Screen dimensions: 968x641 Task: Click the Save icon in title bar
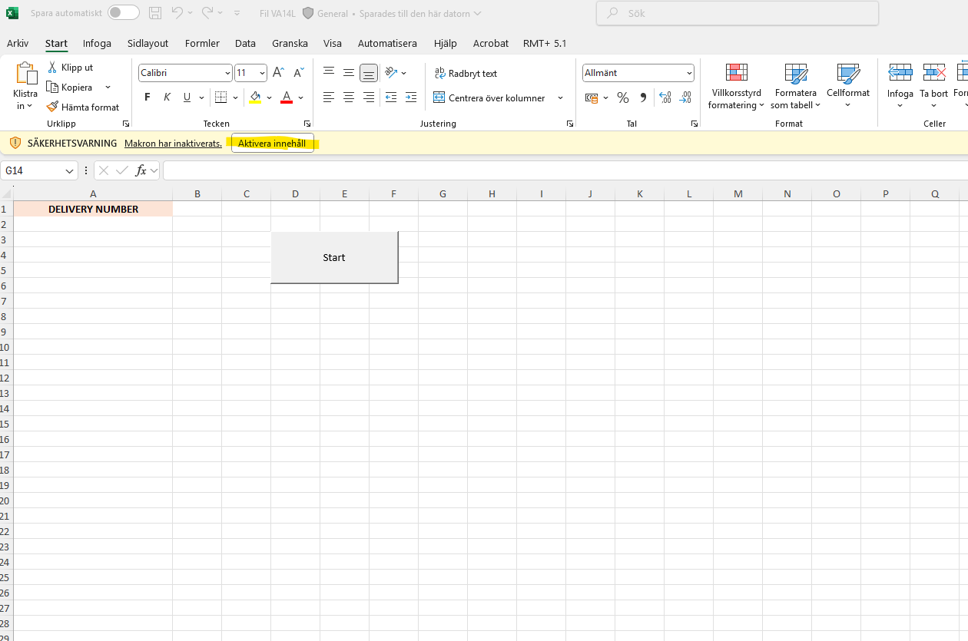click(x=155, y=13)
